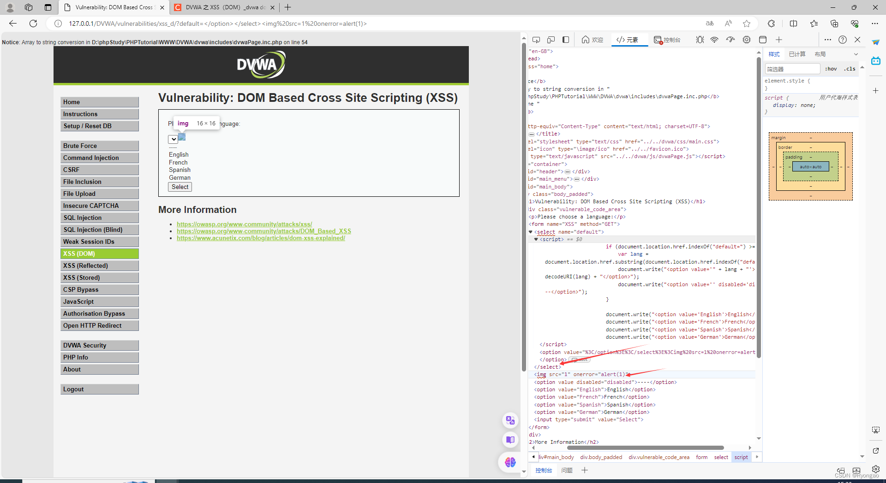Click Logout in DVWA sidebar

click(x=100, y=389)
